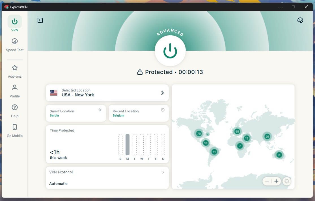
Task: Click the small connected-location dot near New York
Action: [208, 134]
